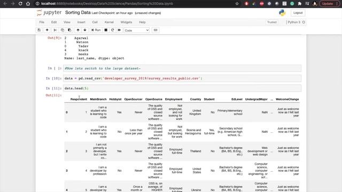Paste cells below
342x192 pixels.
pyautogui.click(x=69, y=30)
